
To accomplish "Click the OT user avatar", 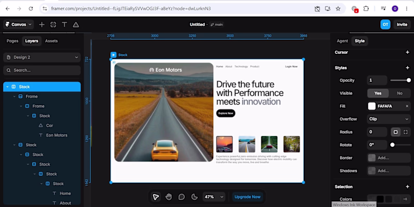I will click(386, 24).
